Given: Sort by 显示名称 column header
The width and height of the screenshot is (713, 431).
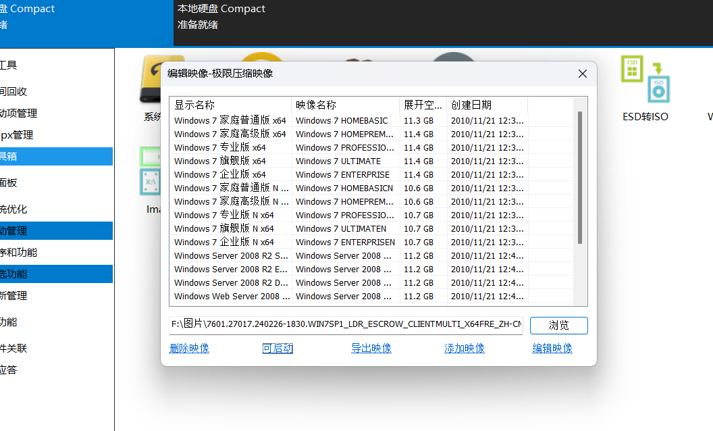Looking at the screenshot, I should click(x=230, y=105).
